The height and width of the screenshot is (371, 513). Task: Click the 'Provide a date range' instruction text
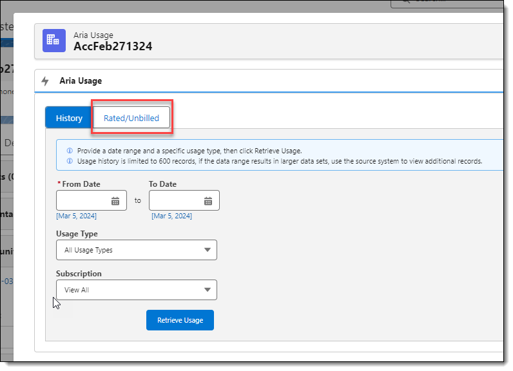pos(189,151)
